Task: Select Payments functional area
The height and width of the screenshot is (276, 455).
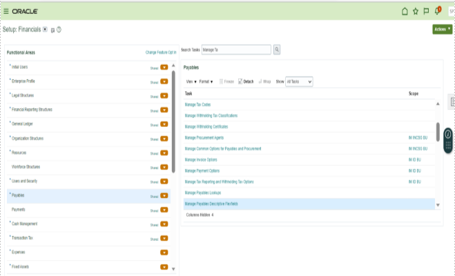Action: (x=18, y=210)
